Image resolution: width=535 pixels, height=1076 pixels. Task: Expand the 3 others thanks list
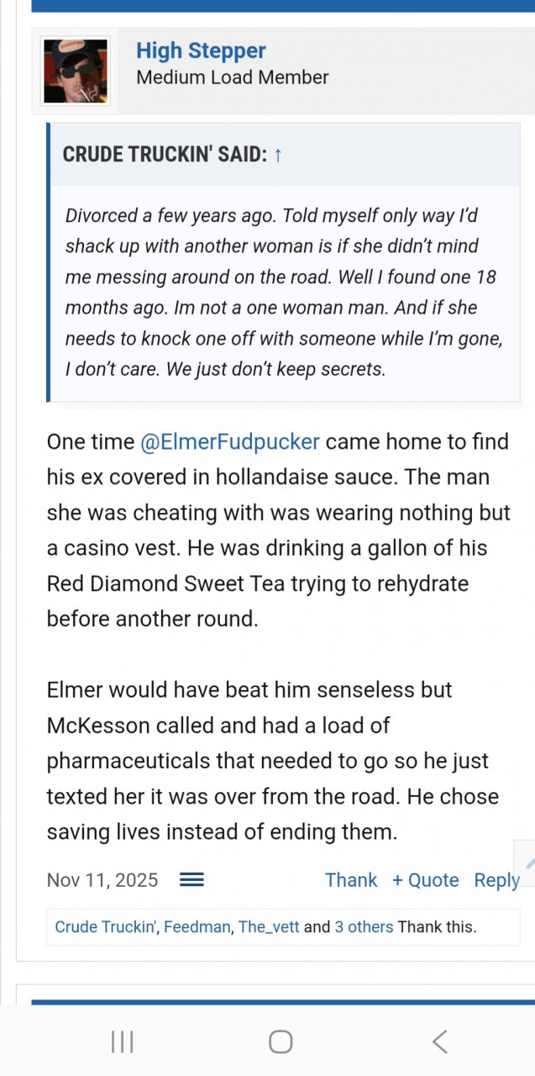coord(364,927)
